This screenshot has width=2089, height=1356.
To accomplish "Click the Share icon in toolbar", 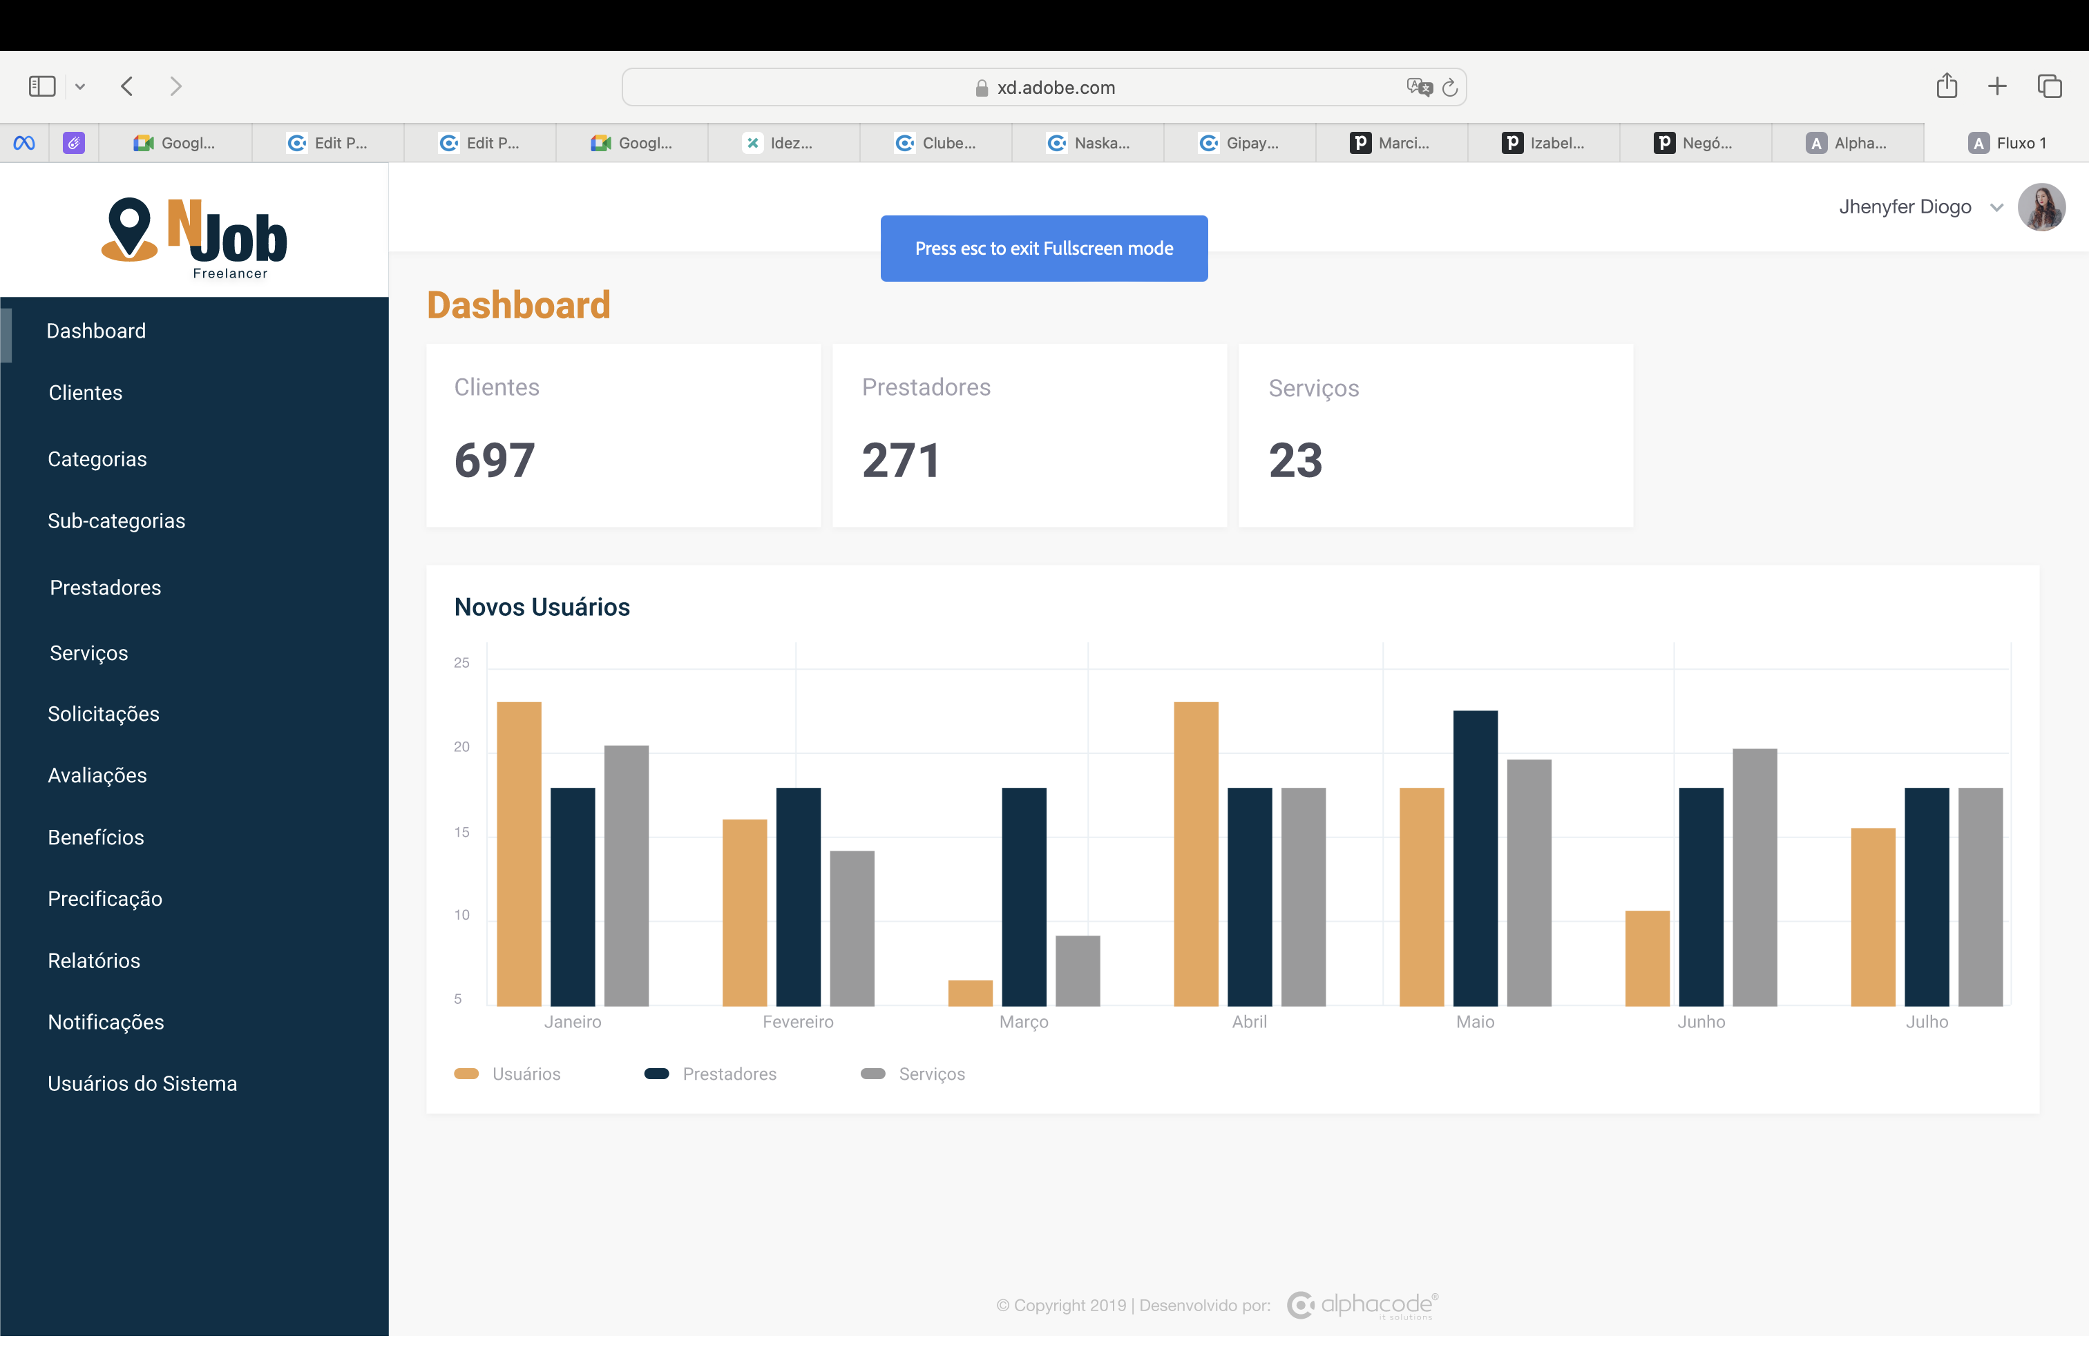I will pyautogui.click(x=1946, y=86).
